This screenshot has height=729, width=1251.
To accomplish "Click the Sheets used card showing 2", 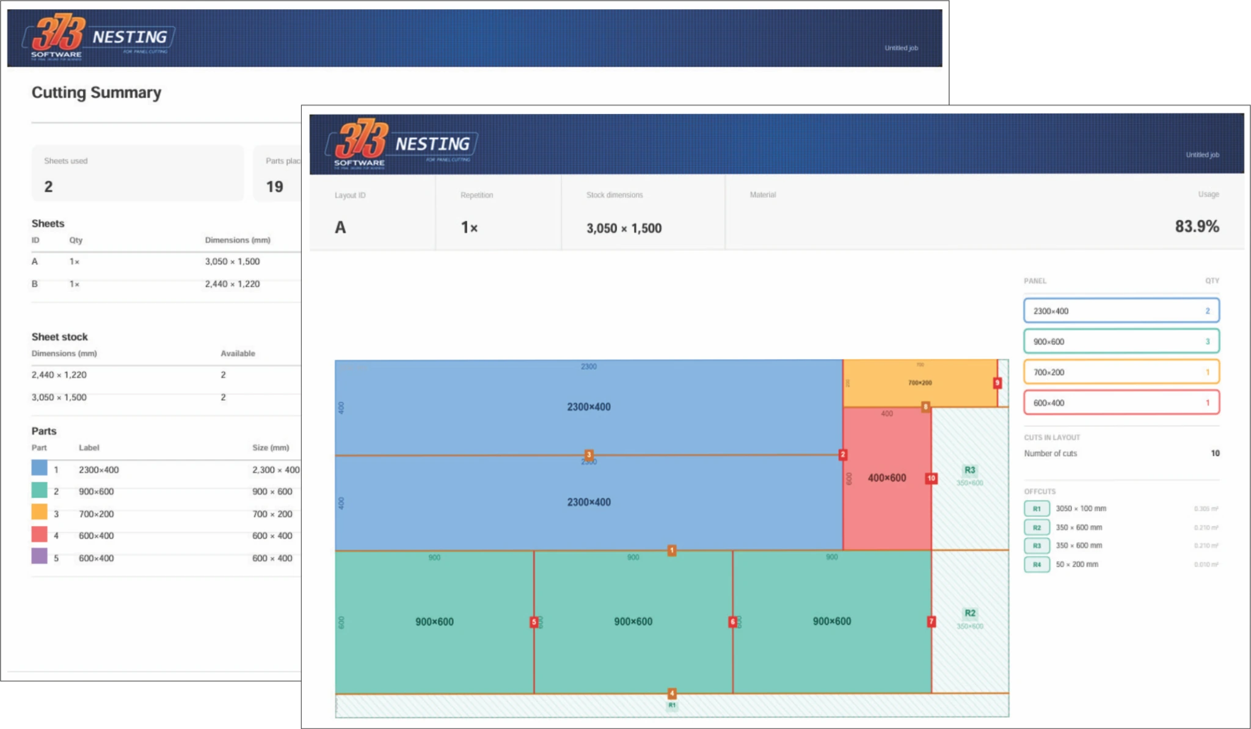I will click(137, 173).
